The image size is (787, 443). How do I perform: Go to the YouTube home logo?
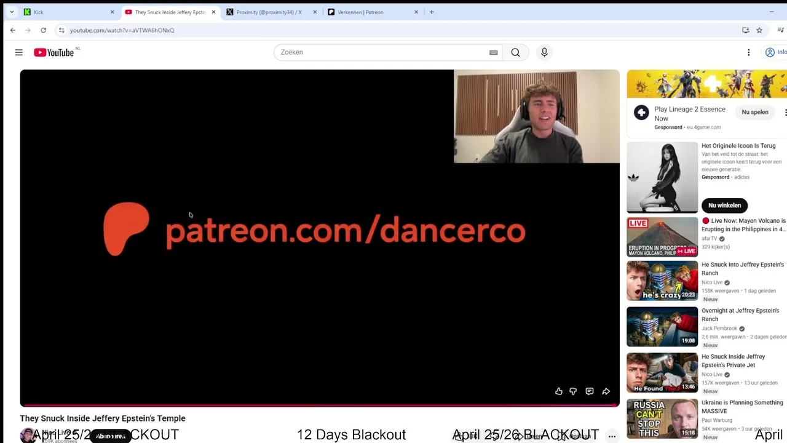coord(54,52)
